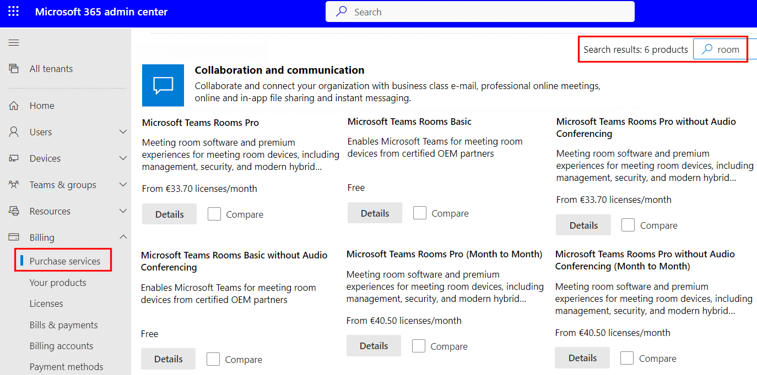The width and height of the screenshot is (757, 375).
Task: Tick Compare for Microsoft Teams Rooms Basic
Action: click(x=420, y=213)
